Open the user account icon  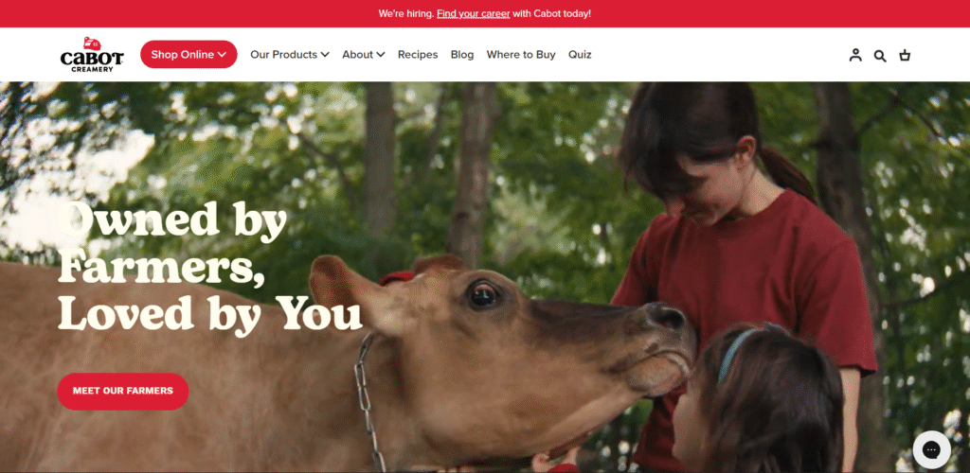(855, 55)
